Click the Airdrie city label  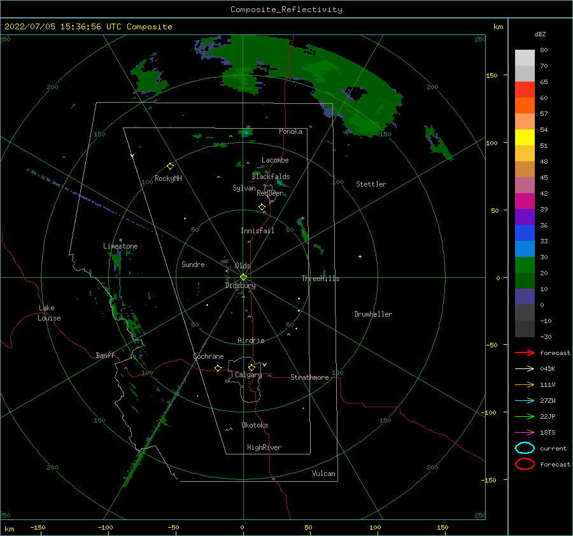[251, 340]
